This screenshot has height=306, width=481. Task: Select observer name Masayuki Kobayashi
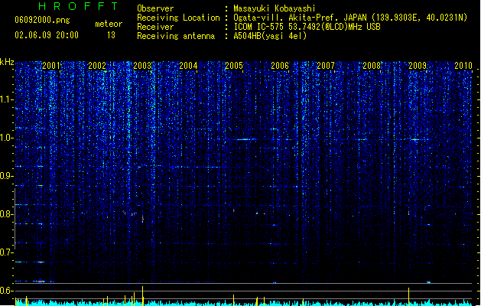(x=274, y=8)
